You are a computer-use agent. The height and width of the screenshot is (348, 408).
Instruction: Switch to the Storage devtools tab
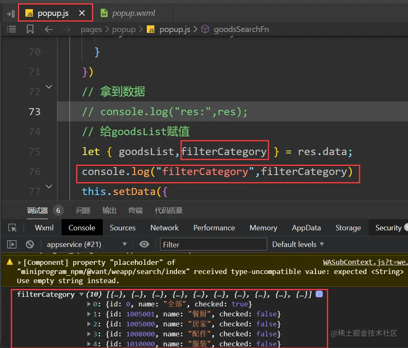pyautogui.click(x=348, y=228)
